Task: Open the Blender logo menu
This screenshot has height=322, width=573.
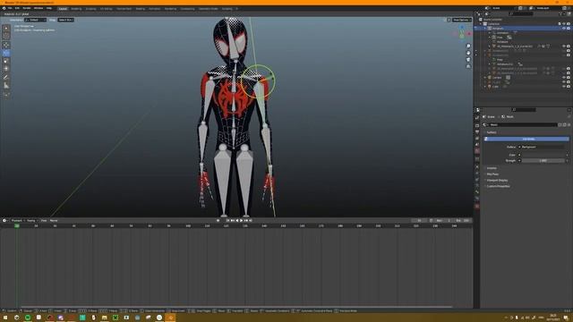Action: pyautogui.click(x=4, y=8)
